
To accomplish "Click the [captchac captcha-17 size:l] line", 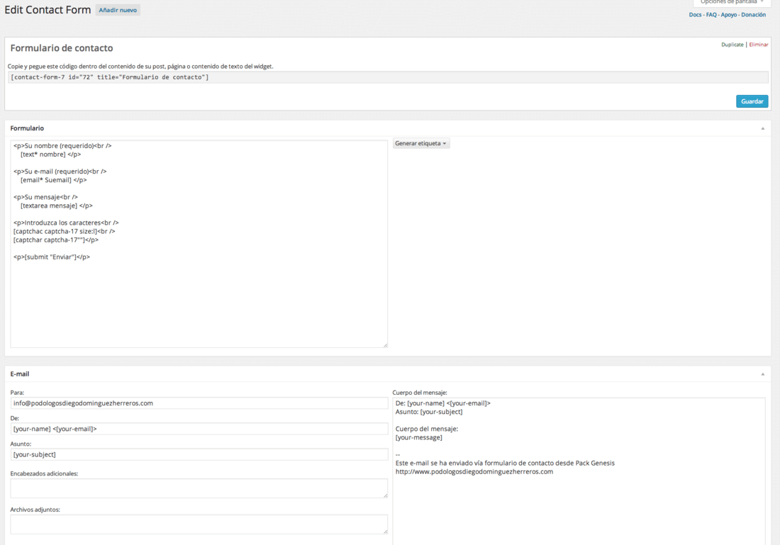I will (64, 231).
